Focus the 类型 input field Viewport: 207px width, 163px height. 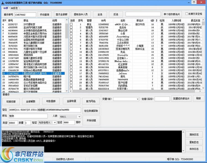13,123
